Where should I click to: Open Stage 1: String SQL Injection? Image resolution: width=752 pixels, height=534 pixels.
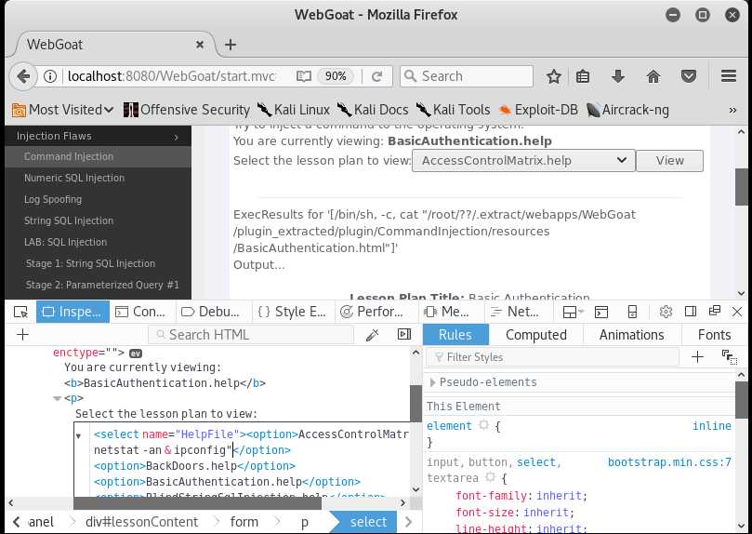pos(98,263)
